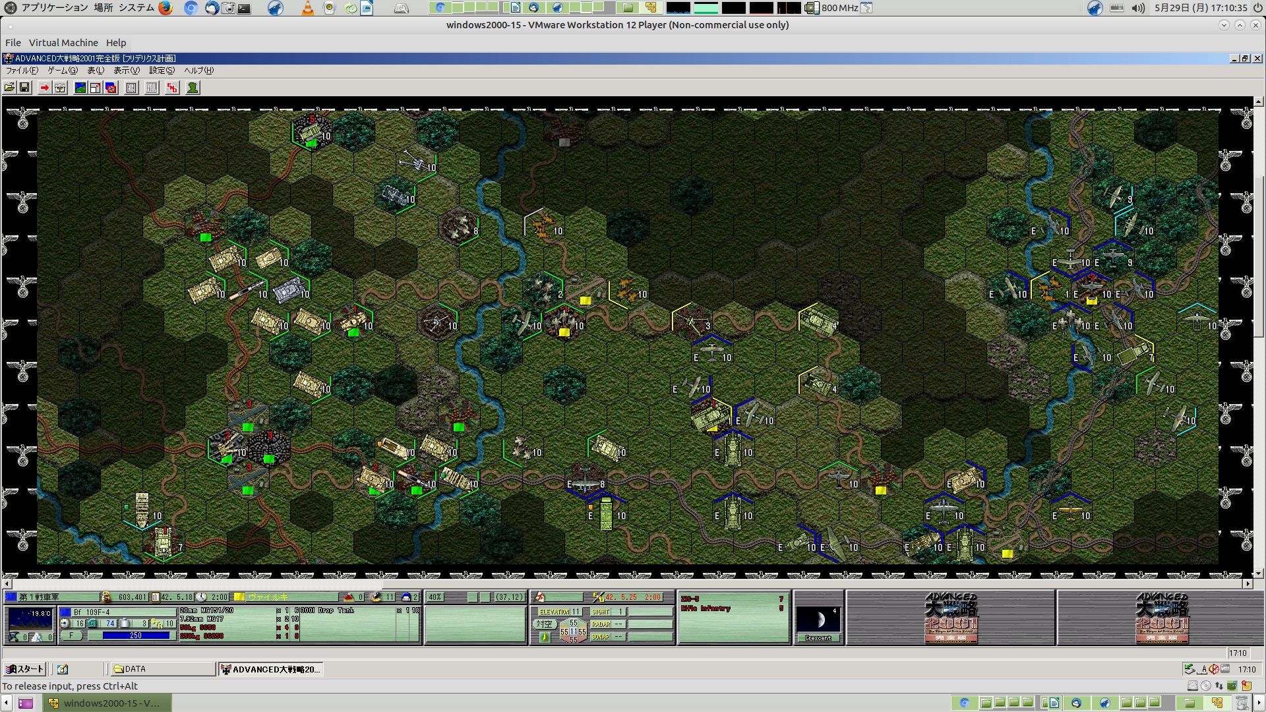The height and width of the screenshot is (712, 1266).
Task: Open the ファイル(F) menu
Action: (22, 71)
